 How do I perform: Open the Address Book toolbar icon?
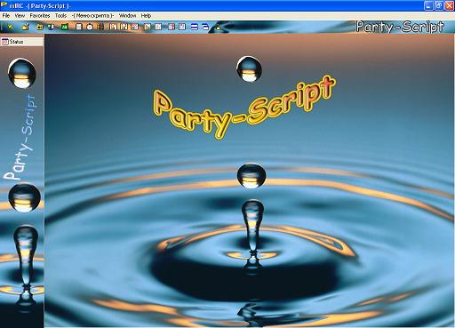pos(78,27)
